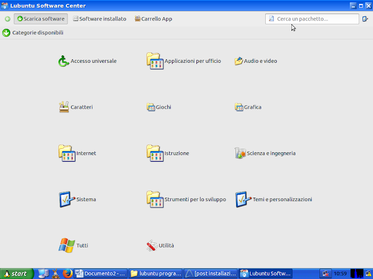This screenshot has height=279, width=373.
Task: Click the Grafica label
Action: pyautogui.click(x=252, y=107)
